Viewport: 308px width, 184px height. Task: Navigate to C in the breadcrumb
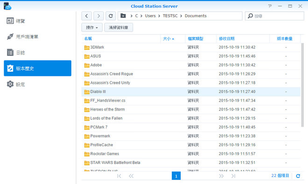click(x=136, y=16)
